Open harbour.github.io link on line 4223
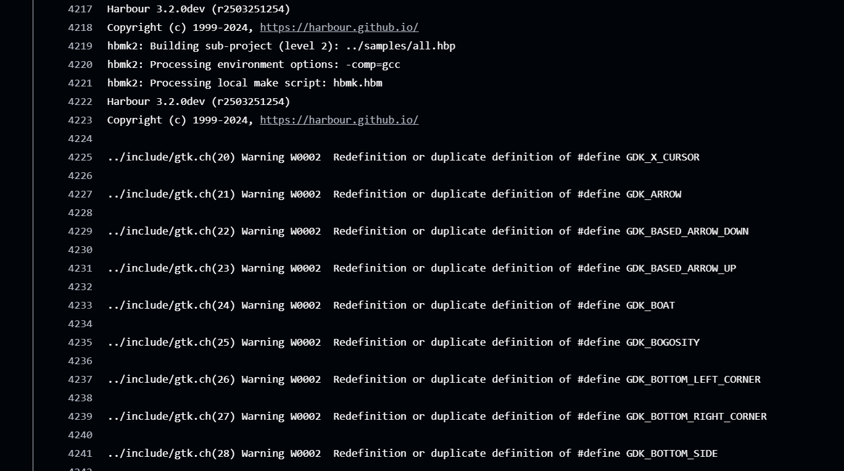The height and width of the screenshot is (471, 844). click(x=339, y=120)
